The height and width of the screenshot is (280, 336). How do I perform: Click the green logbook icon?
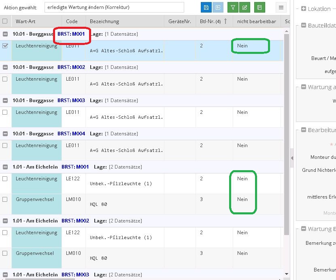pyautogui.click(x=259, y=7)
